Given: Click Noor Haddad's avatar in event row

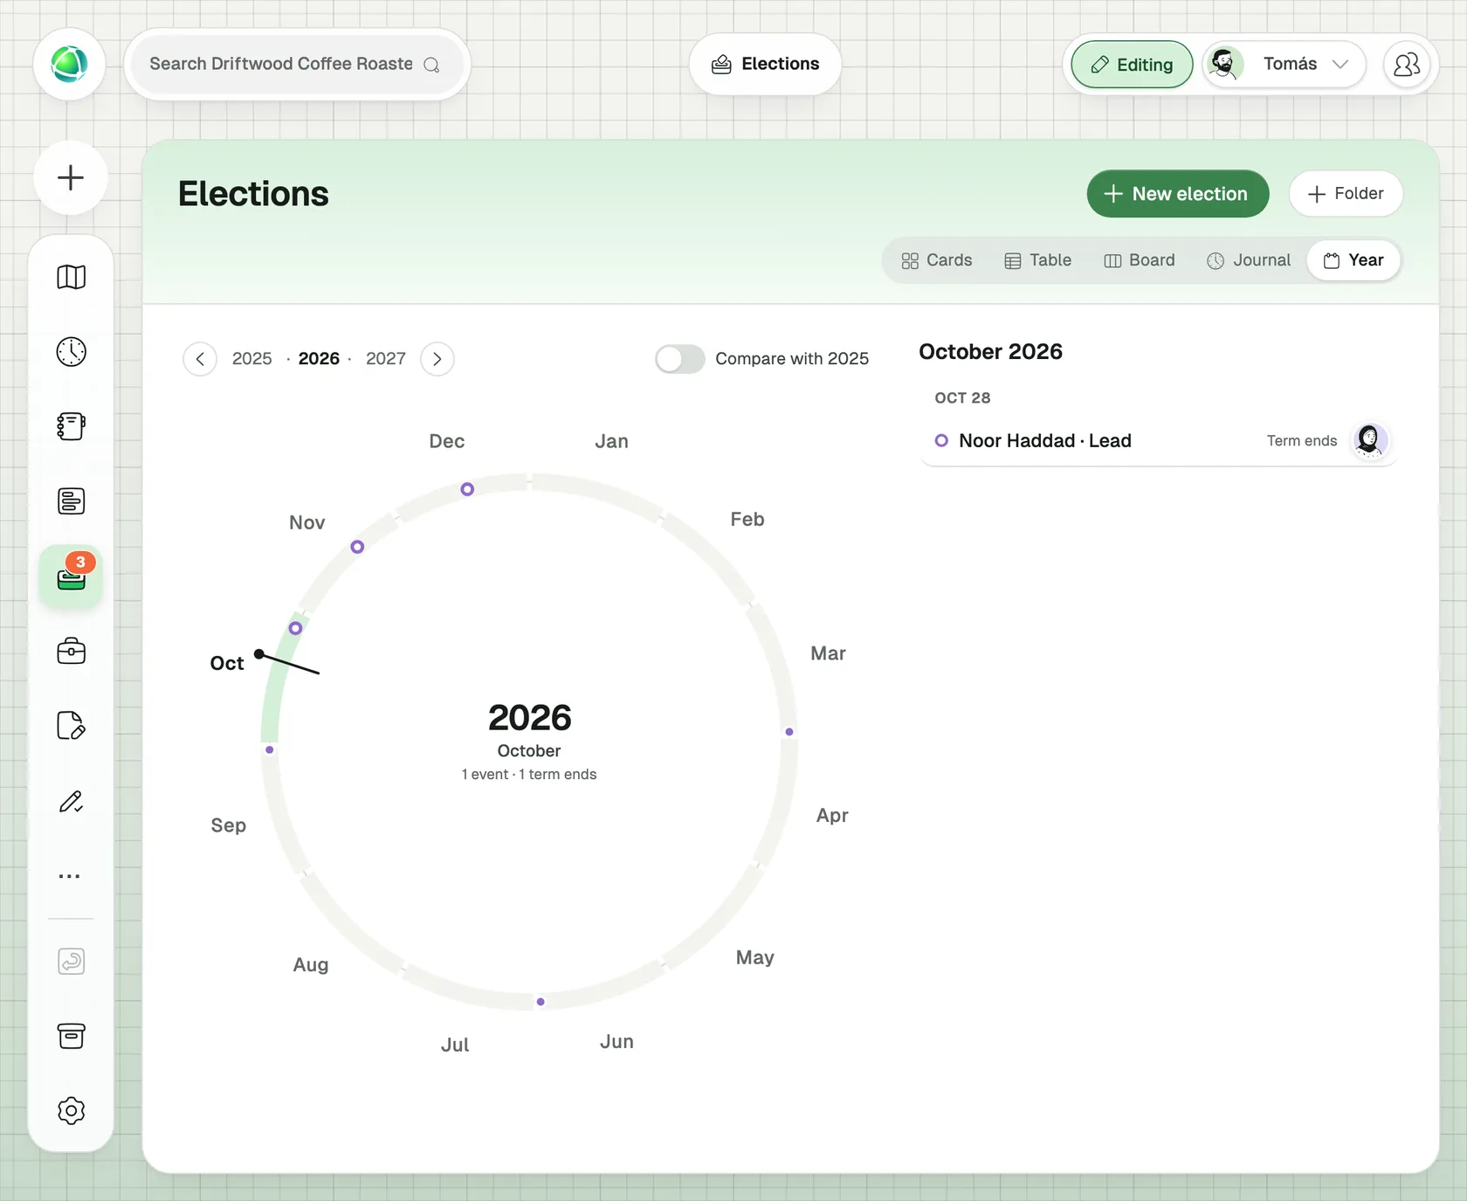Looking at the screenshot, I should tap(1369, 440).
